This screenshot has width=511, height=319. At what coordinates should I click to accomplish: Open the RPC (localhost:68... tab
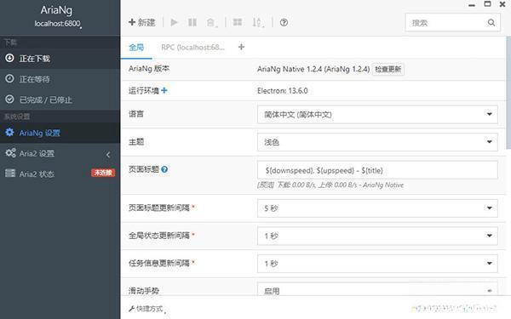[192, 48]
